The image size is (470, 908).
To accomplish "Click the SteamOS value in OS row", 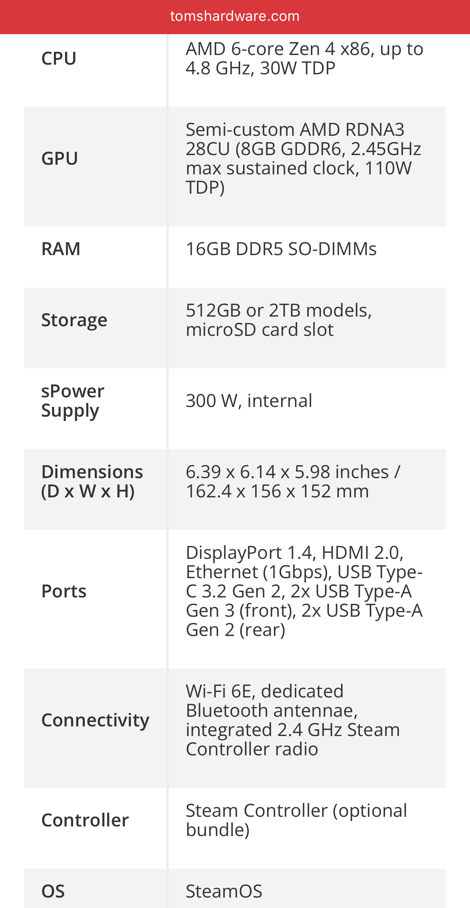I will [224, 892].
